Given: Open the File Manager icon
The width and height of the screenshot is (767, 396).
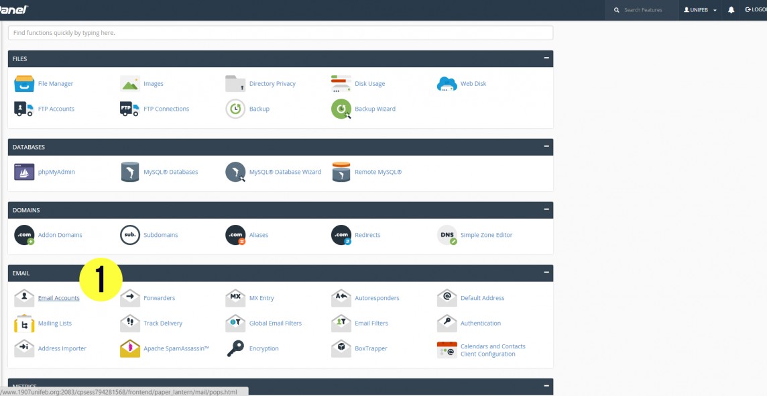Looking at the screenshot, I should pos(24,84).
